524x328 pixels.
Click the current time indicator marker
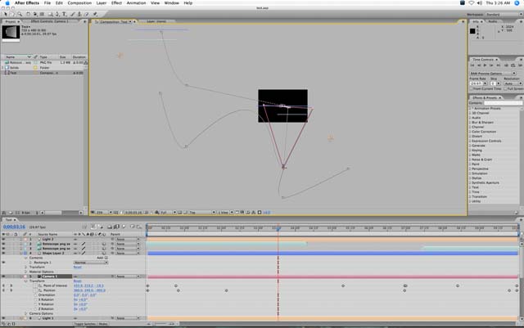point(278,228)
